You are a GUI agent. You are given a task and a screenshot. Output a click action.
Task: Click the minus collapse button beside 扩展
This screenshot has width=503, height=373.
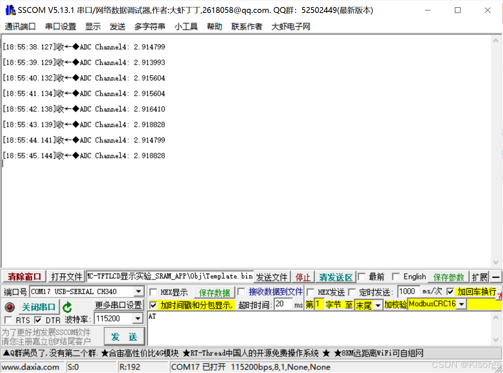point(496,277)
